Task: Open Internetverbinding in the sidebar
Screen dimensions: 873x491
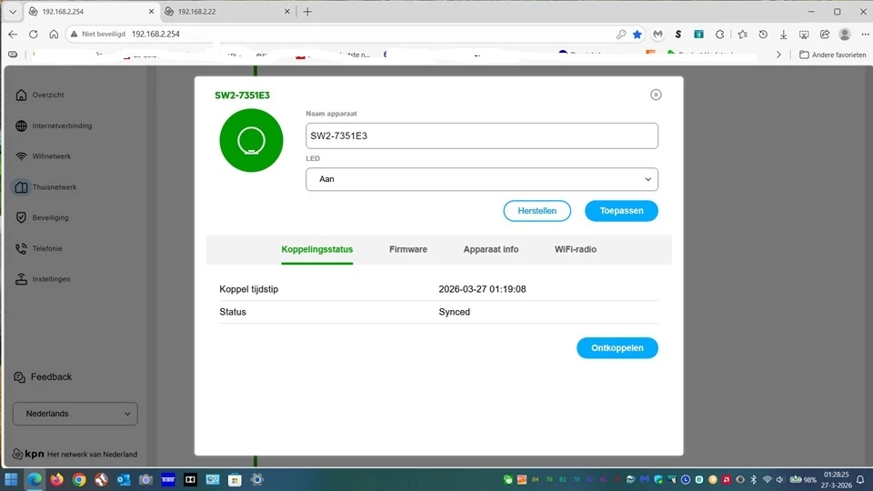Action: pos(54,125)
